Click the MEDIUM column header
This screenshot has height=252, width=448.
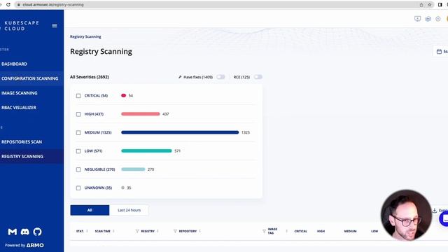tap(350, 231)
